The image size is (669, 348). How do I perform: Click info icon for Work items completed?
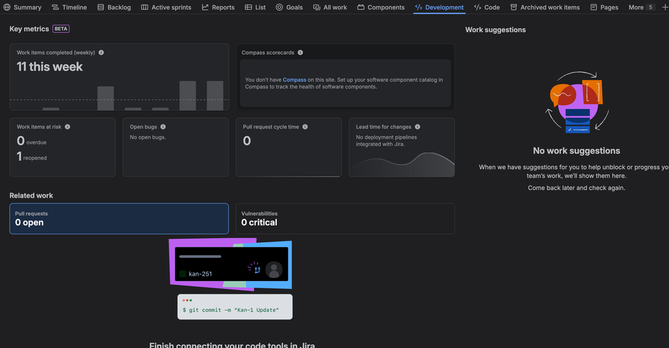(x=101, y=52)
